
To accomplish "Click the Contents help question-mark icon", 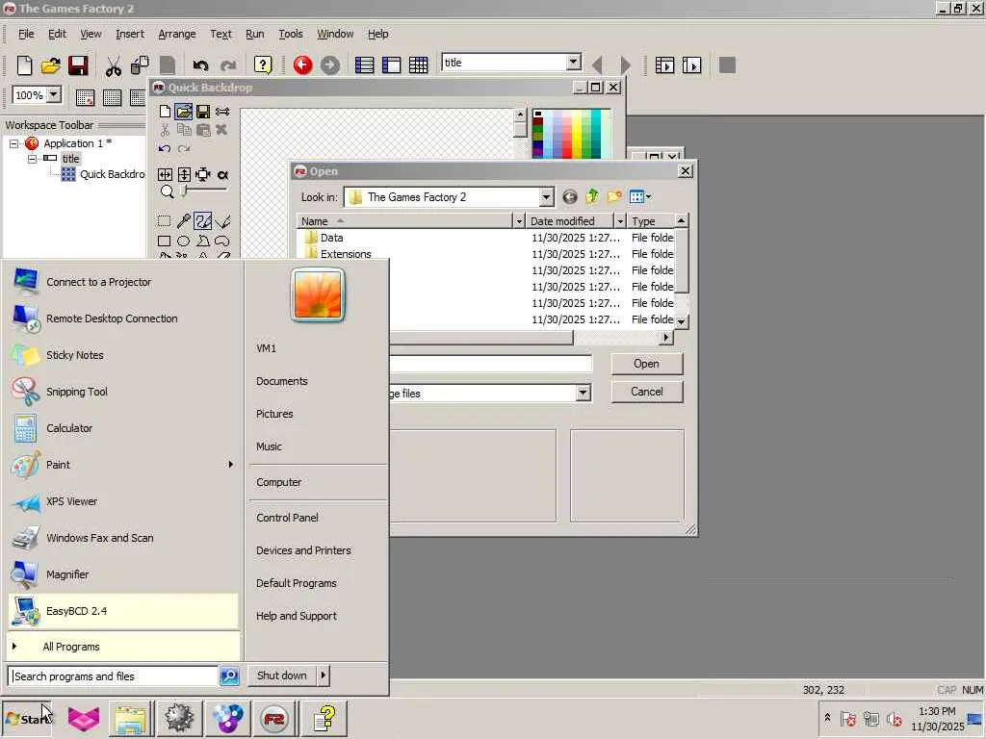I will [x=263, y=64].
